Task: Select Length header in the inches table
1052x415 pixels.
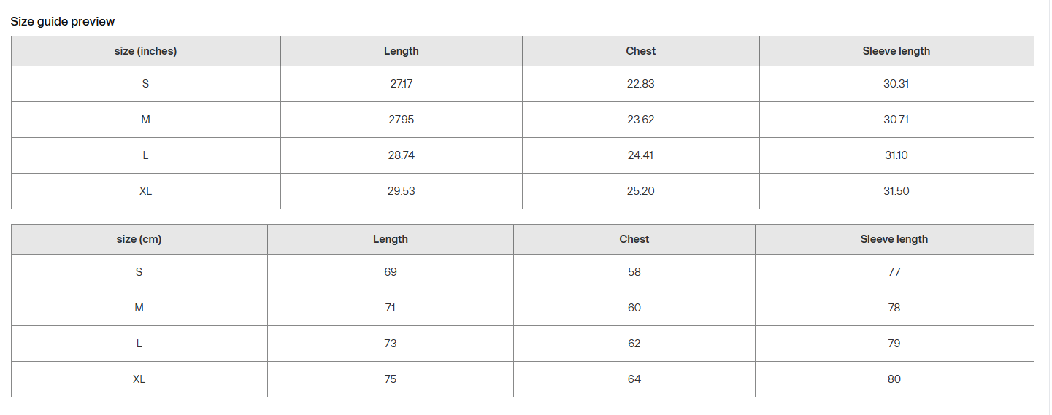Action: click(402, 51)
